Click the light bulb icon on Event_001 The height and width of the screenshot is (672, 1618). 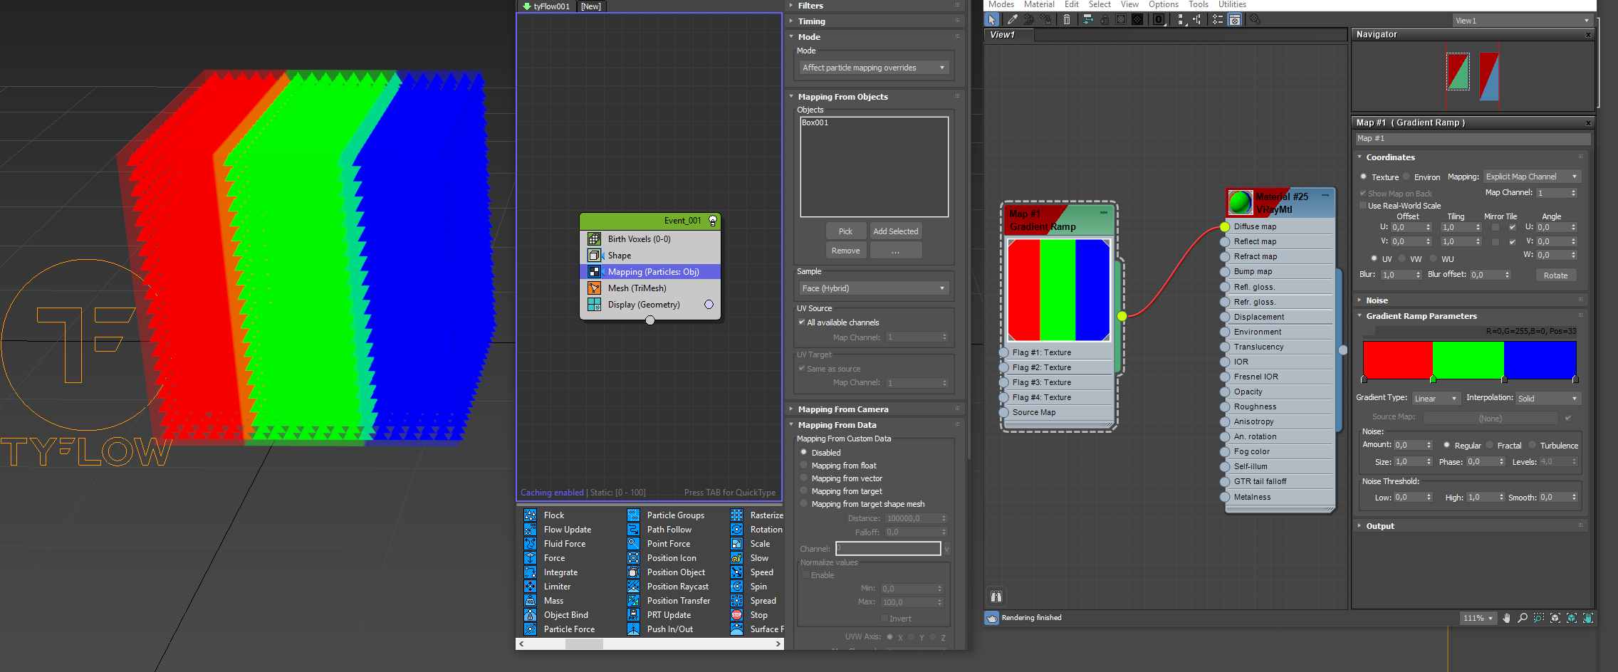point(712,221)
